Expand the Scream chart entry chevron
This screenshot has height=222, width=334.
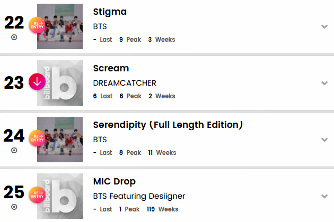click(x=324, y=83)
